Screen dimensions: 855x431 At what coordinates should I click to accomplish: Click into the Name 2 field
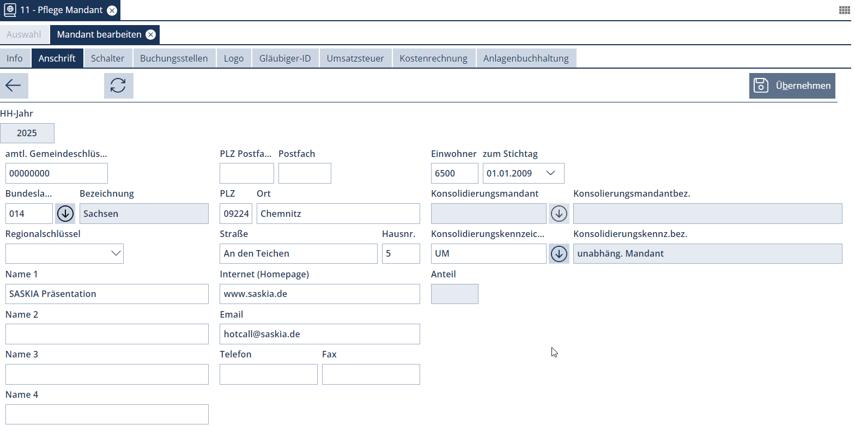pyautogui.click(x=107, y=334)
